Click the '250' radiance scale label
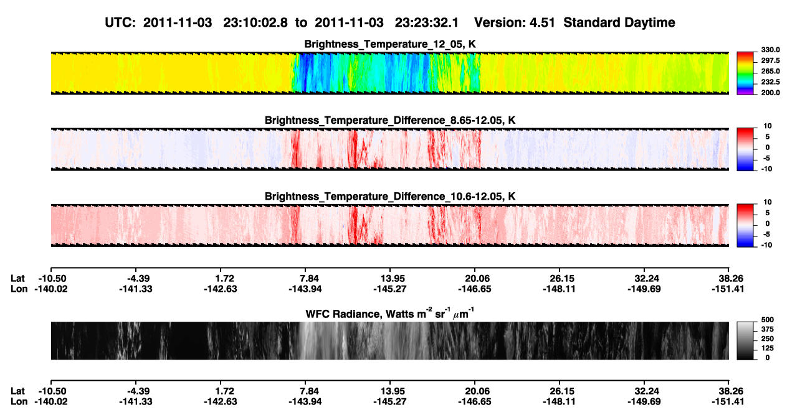 pyautogui.click(x=767, y=338)
